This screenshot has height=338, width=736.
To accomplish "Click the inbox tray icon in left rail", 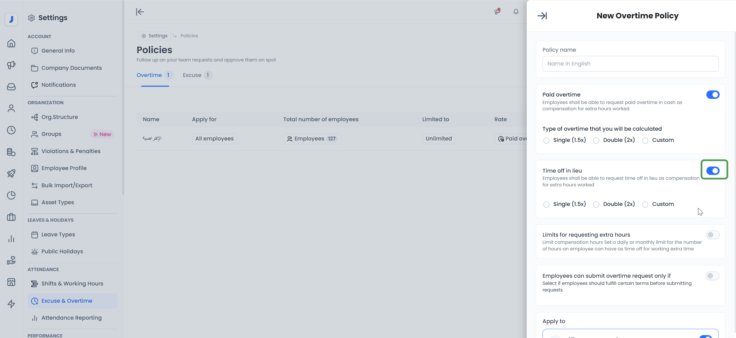I will [11, 87].
